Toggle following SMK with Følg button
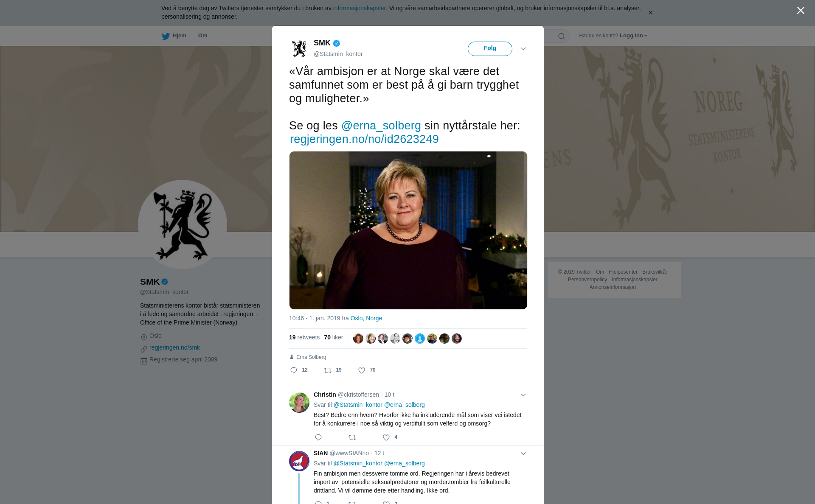The image size is (815, 504). coord(490,49)
